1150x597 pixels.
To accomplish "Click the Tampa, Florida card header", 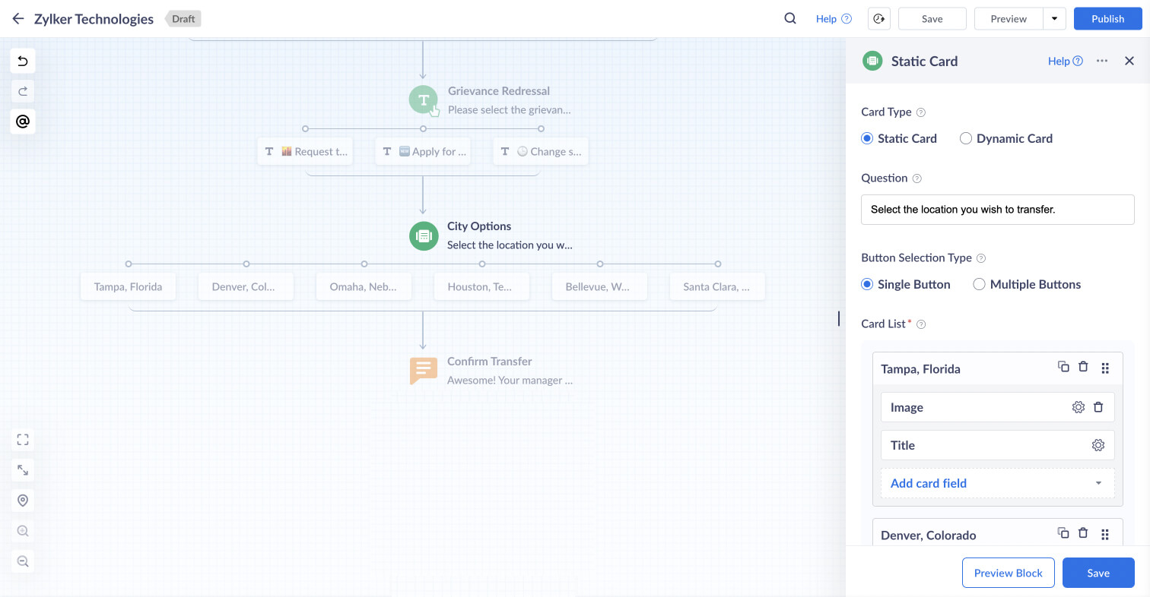I will tap(998, 368).
